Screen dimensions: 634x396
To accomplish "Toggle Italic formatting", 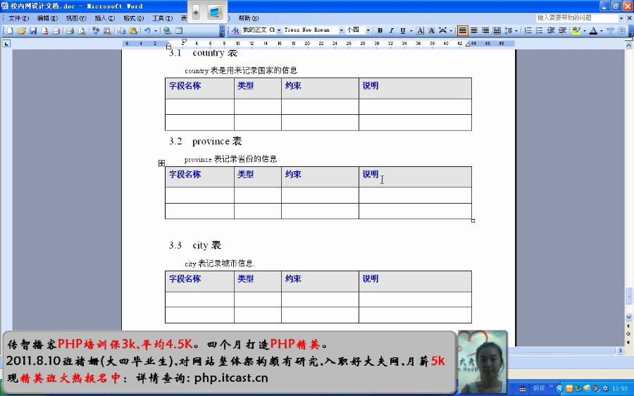I will pos(392,30).
